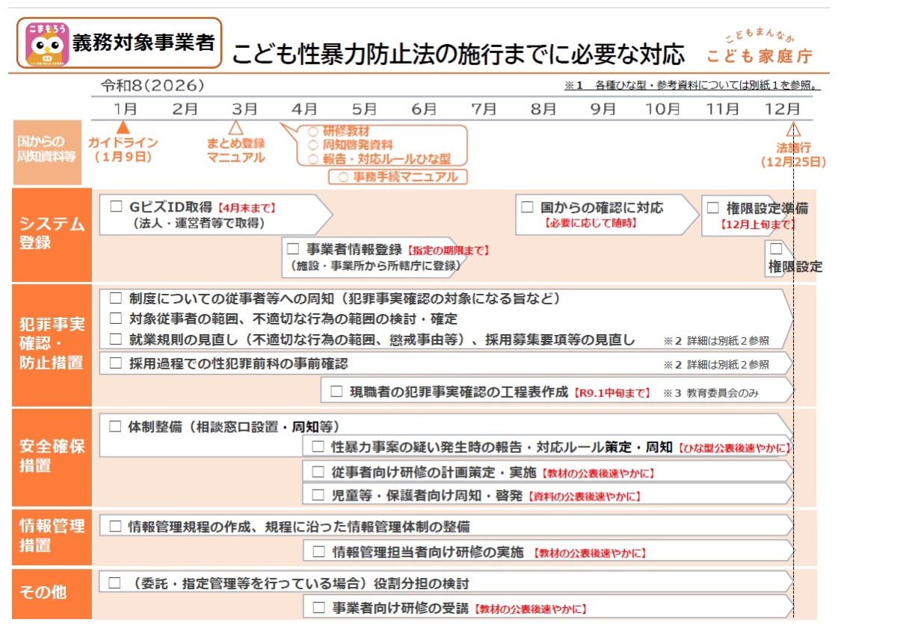Check the 制度についての従事者等への周知 checkbox
Image resolution: width=909 pixels, height=640 pixels.
point(116,298)
